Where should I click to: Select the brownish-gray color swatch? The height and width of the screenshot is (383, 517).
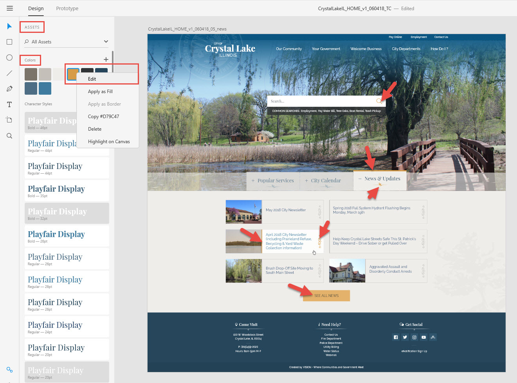pos(31,74)
